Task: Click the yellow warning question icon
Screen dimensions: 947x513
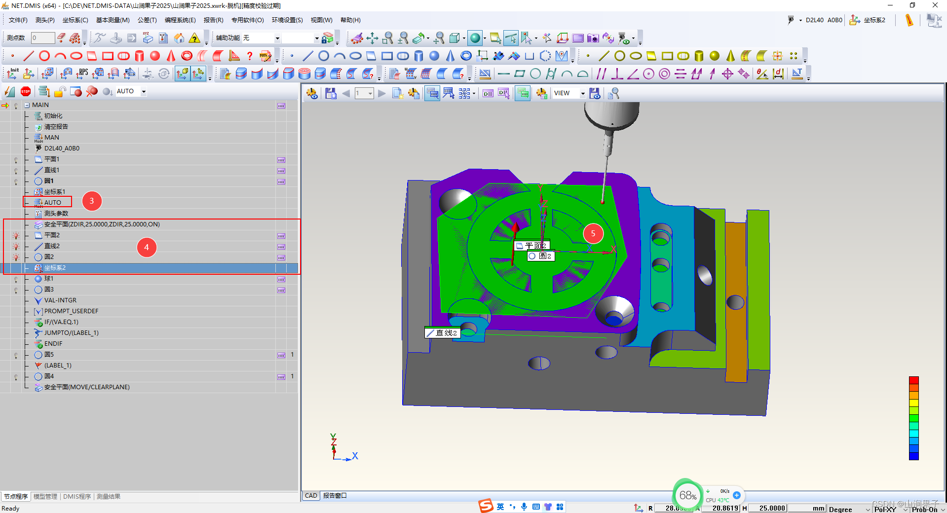Action: click(x=195, y=38)
